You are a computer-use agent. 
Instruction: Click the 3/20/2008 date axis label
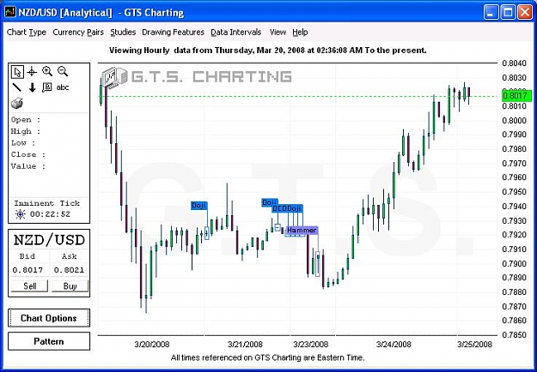[152, 344]
